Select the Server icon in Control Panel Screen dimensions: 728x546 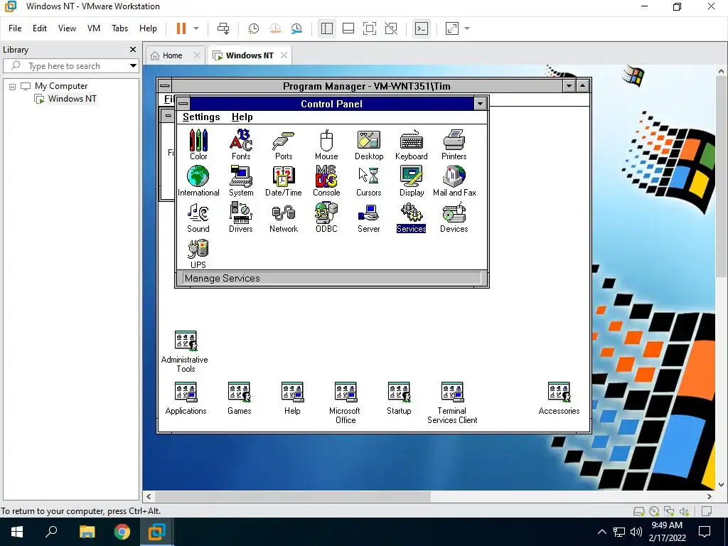(369, 217)
